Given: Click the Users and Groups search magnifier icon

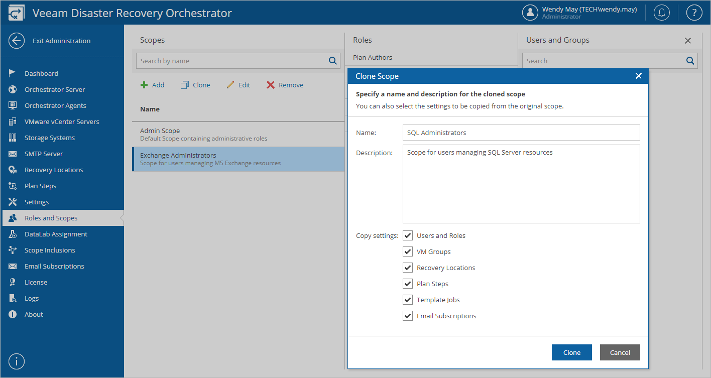Looking at the screenshot, I should (x=690, y=61).
